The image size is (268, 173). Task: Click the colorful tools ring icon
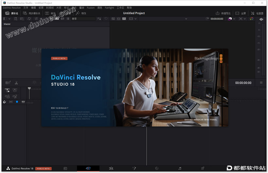click(251, 19)
